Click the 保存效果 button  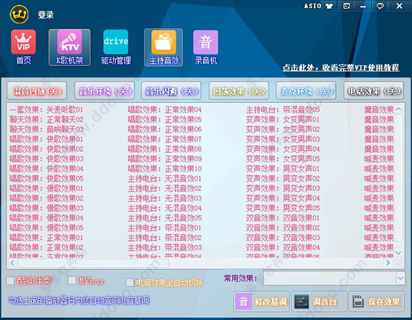(376, 301)
